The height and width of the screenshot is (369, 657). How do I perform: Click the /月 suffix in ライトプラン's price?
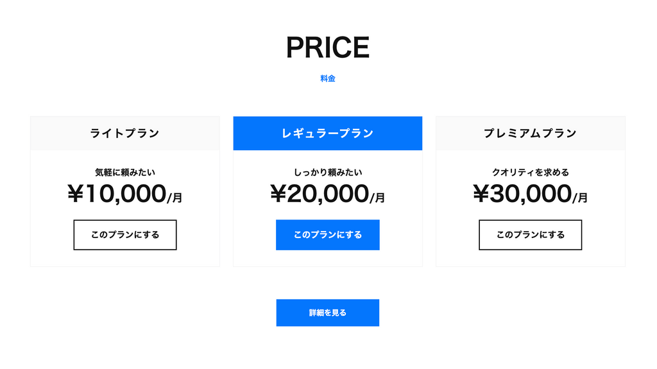175,198
